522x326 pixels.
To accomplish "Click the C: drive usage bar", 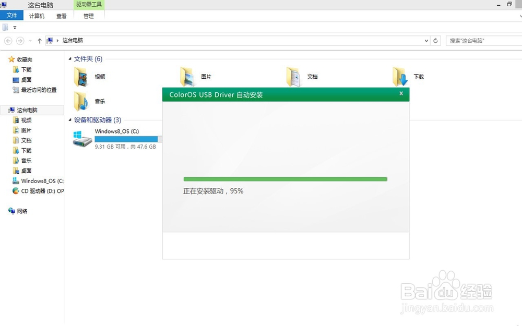I will click(x=128, y=139).
